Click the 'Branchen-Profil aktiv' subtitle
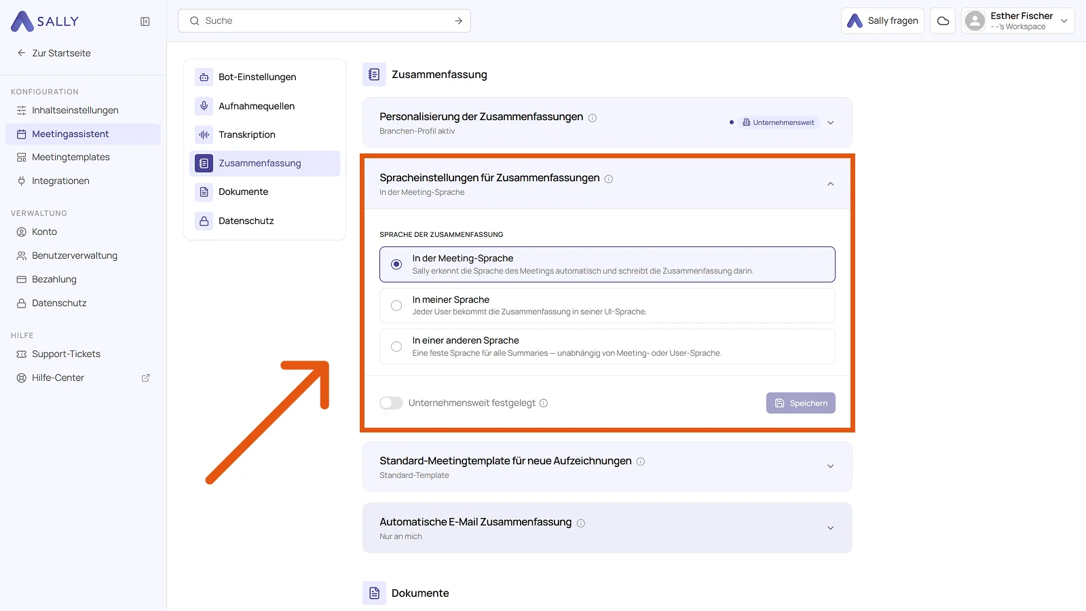1086x611 pixels. click(x=417, y=132)
